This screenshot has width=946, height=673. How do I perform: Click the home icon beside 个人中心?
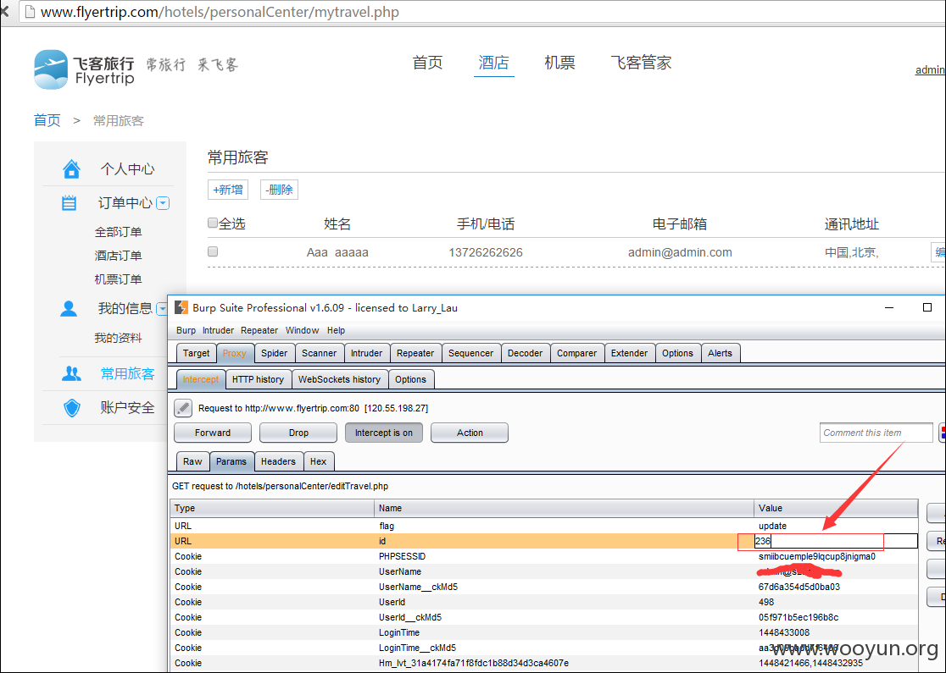71,168
